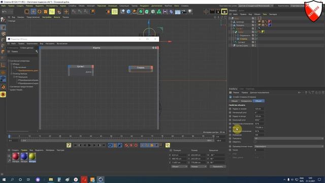This screenshot has width=325, height=183.
Task: Open the Plane dropdown in object properties
Action: (x=289, y=138)
